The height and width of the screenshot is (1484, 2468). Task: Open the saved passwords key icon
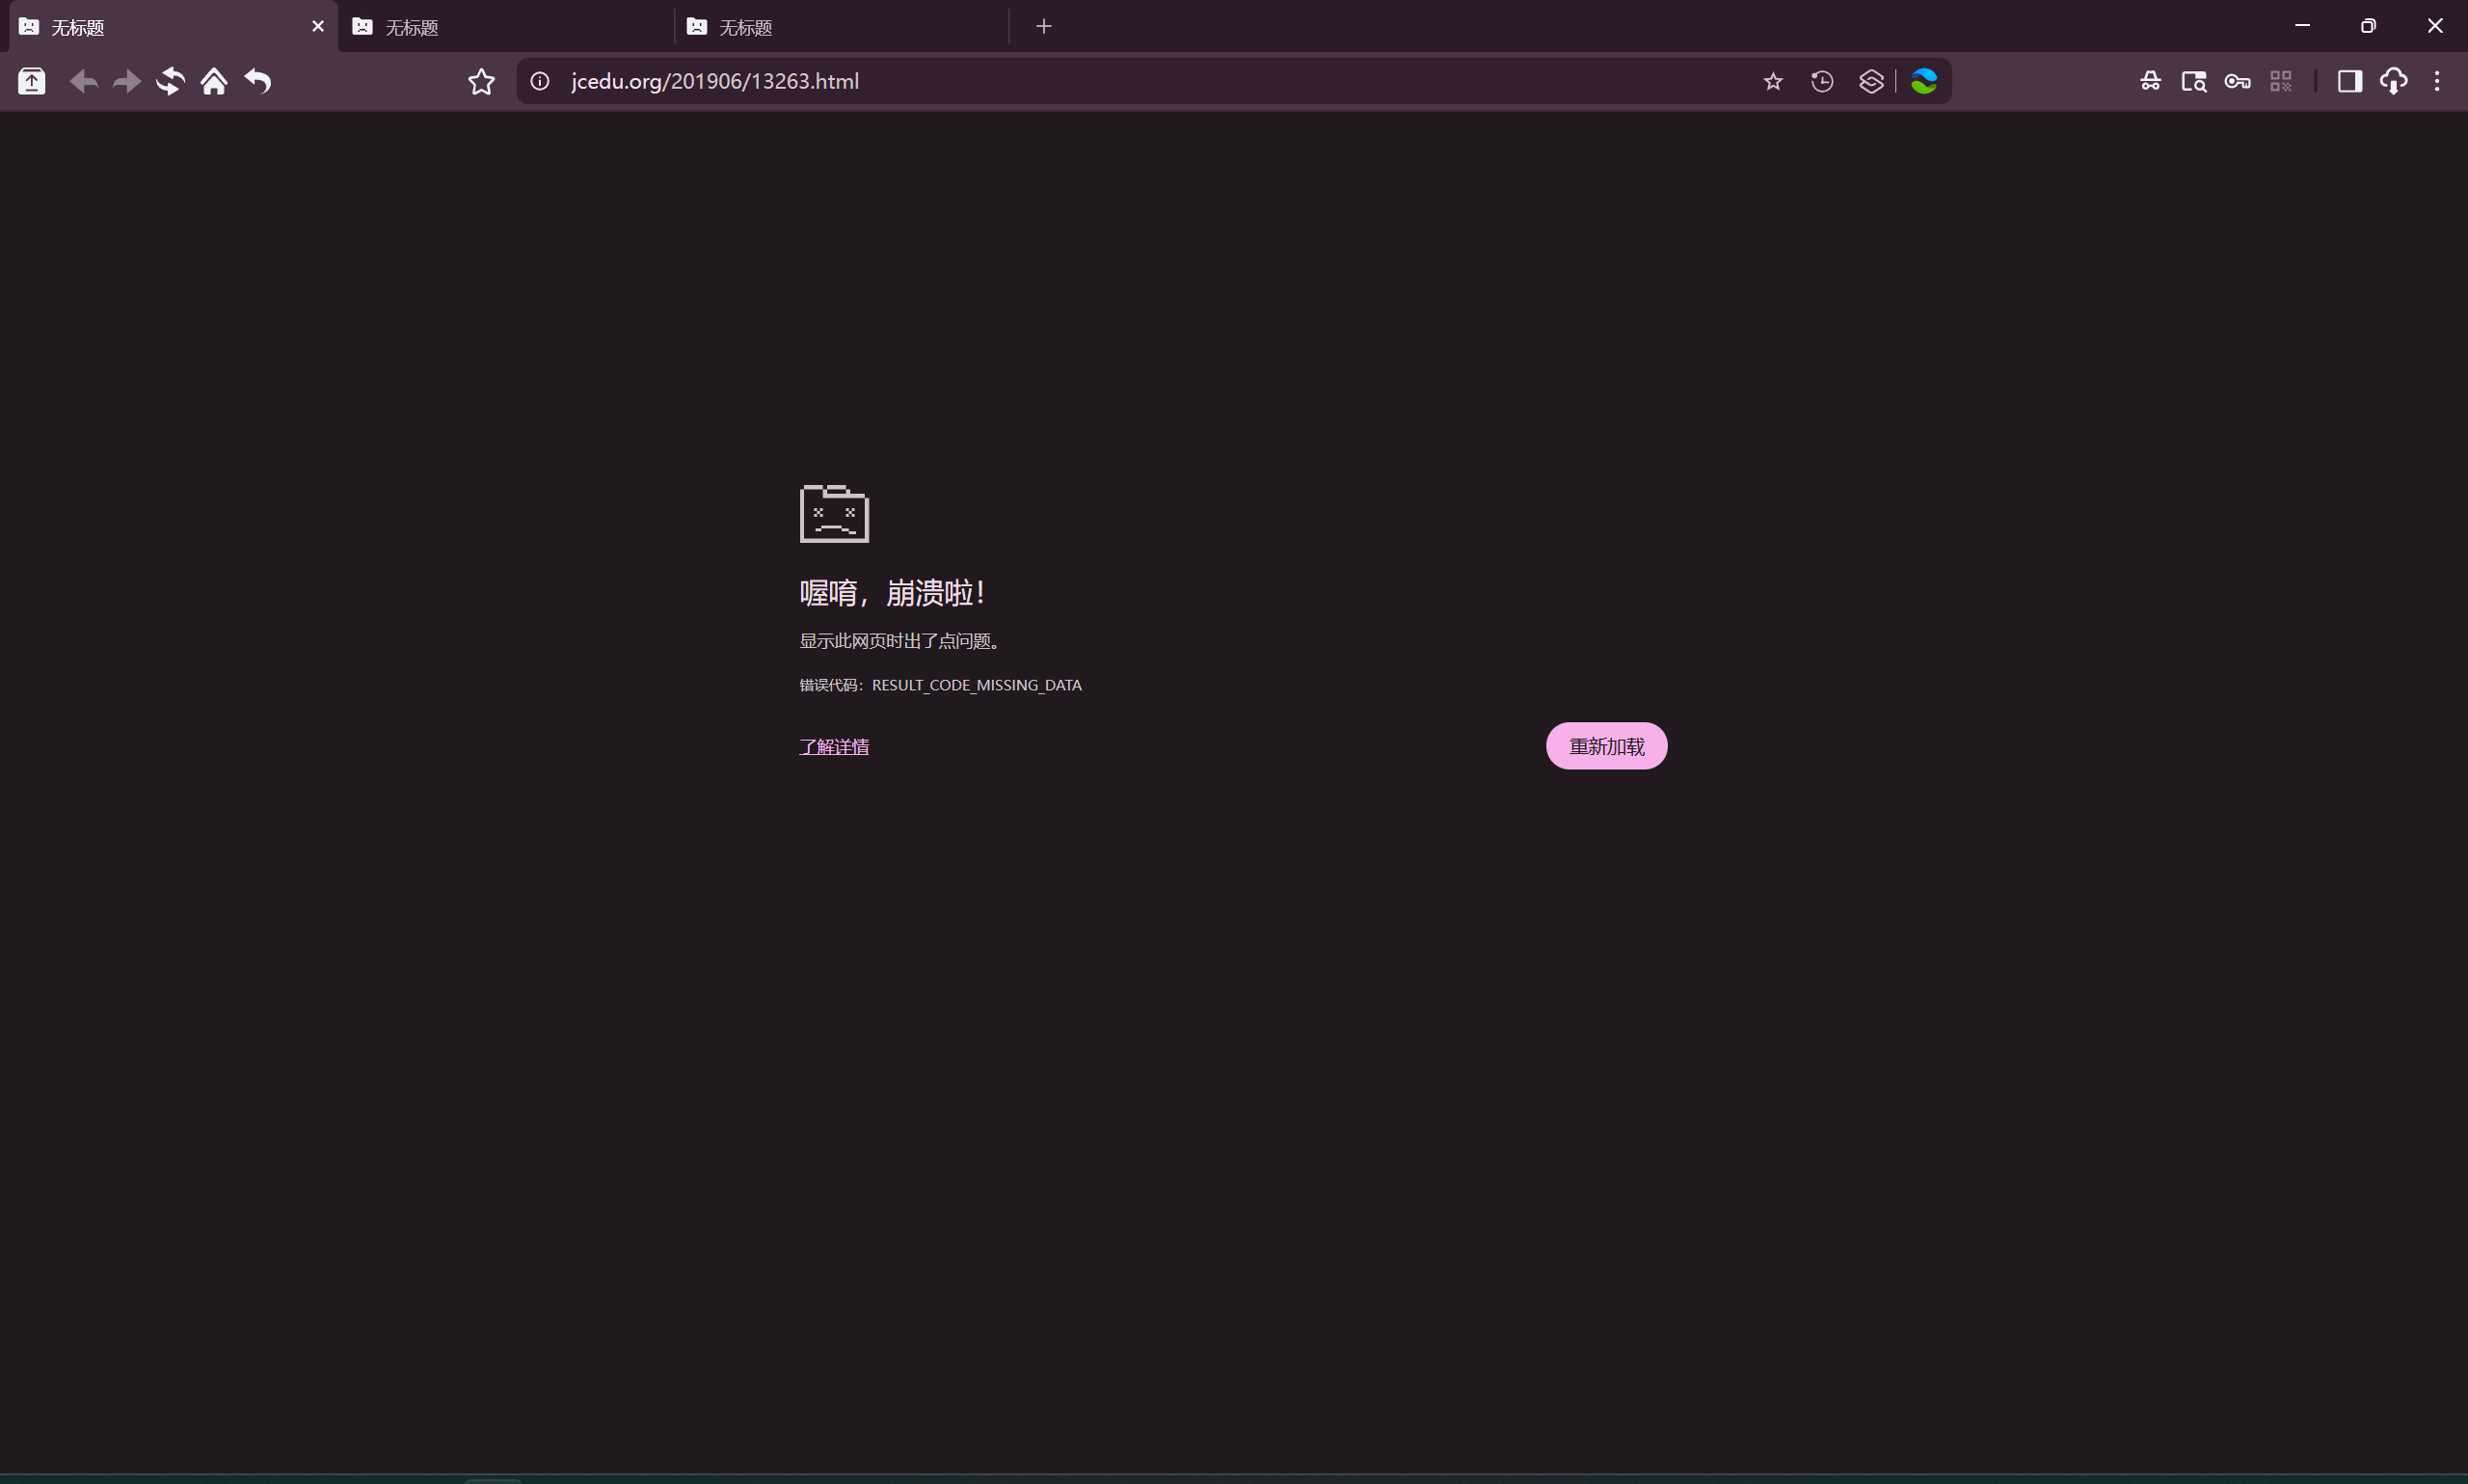click(2239, 81)
